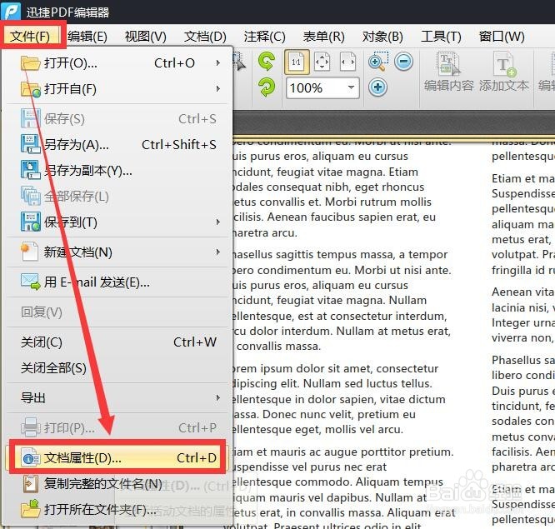Expand the 打开(O) submenu arrow

click(x=218, y=63)
